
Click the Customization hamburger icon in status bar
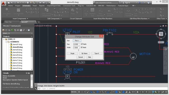pyautogui.click(x=166, y=92)
